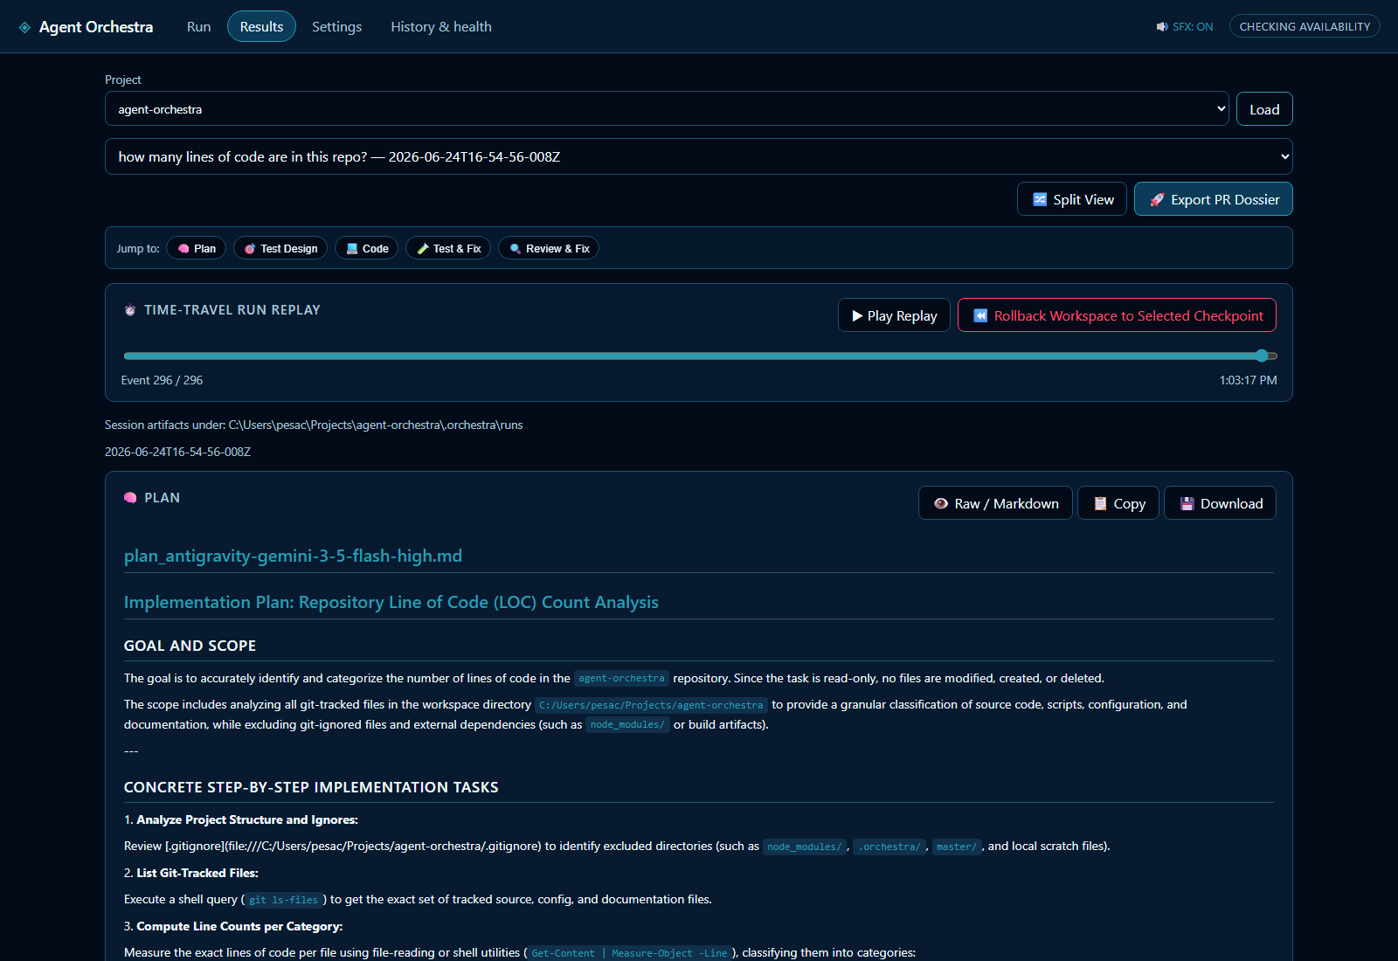The height and width of the screenshot is (961, 1398).
Task: Jump to Test Design section
Action: tap(280, 248)
